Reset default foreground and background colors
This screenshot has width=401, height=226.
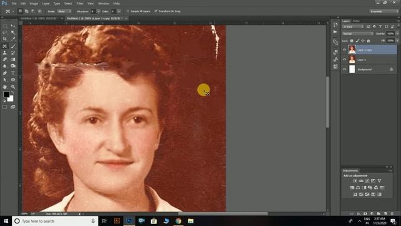4,100
